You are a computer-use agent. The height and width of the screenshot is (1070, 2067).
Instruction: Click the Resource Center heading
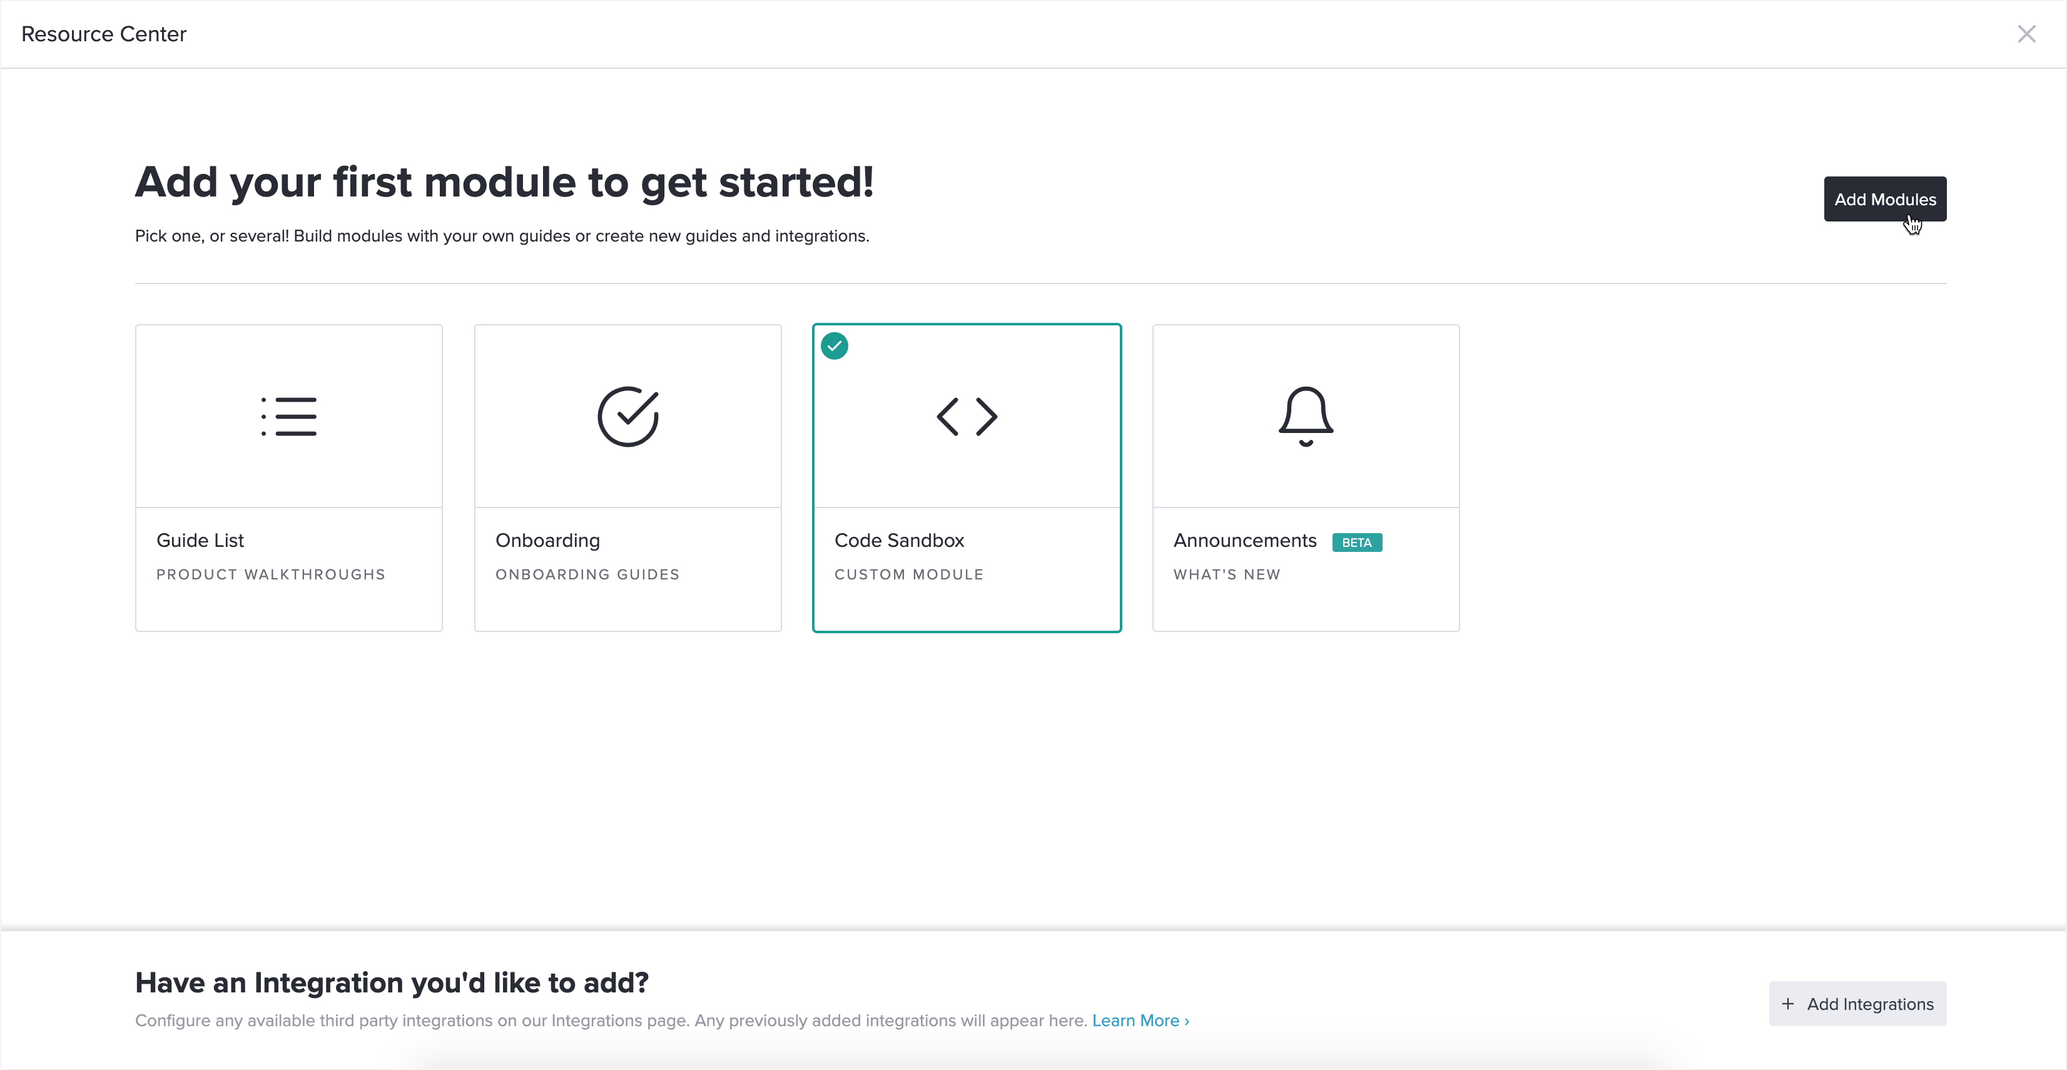(103, 34)
